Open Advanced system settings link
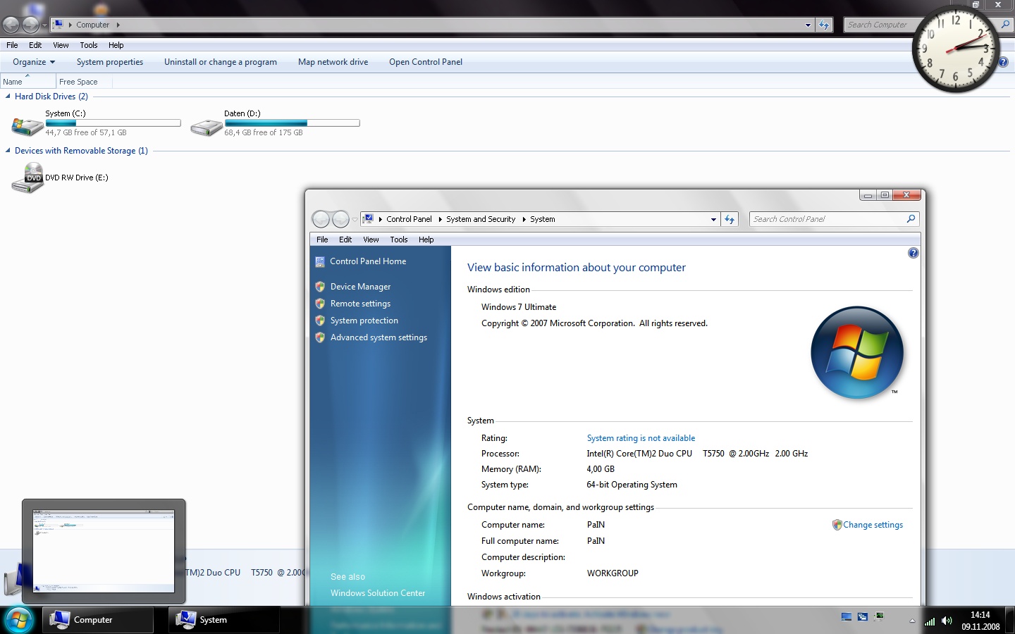 point(379,337)
